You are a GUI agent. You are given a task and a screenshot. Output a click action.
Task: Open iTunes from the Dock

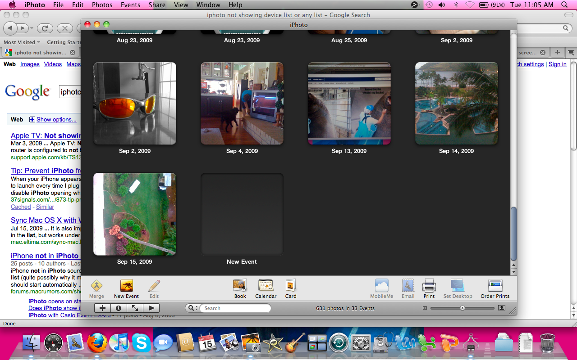tap(119, 343)
